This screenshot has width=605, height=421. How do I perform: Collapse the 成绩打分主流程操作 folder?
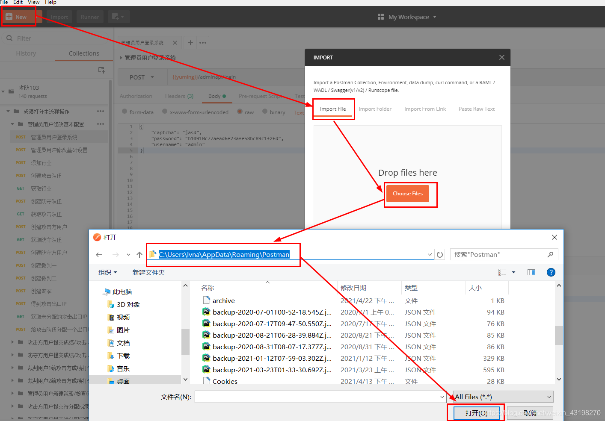(8, 112)
